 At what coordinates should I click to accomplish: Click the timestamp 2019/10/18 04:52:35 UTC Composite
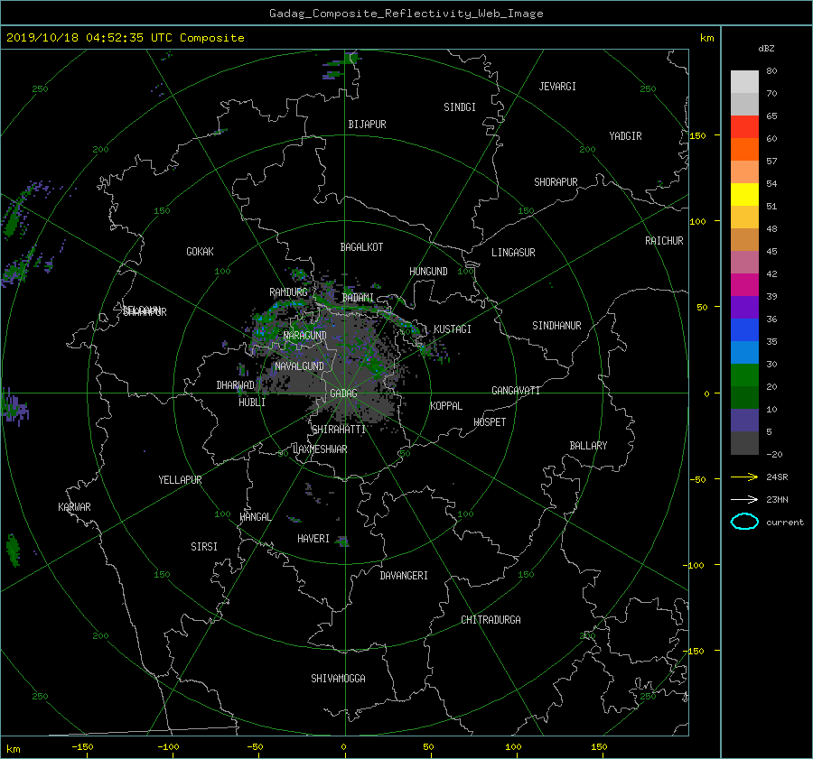125,38
